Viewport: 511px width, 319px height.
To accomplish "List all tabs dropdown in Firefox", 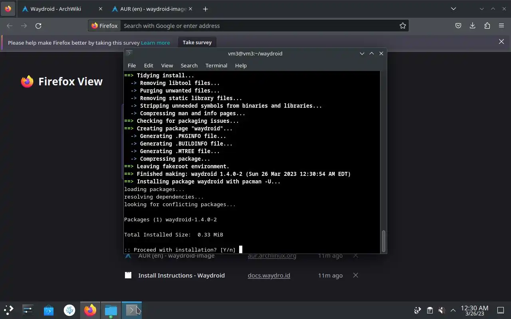I will click(454, 9).
